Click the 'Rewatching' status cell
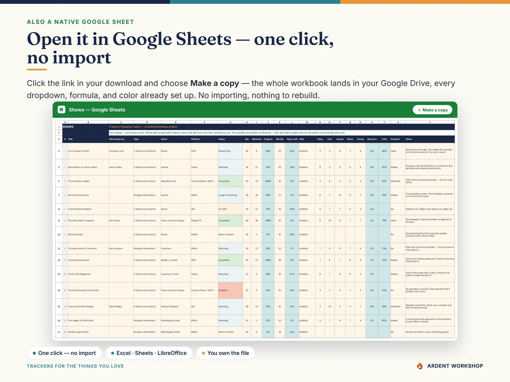 (x=230, y=151)
